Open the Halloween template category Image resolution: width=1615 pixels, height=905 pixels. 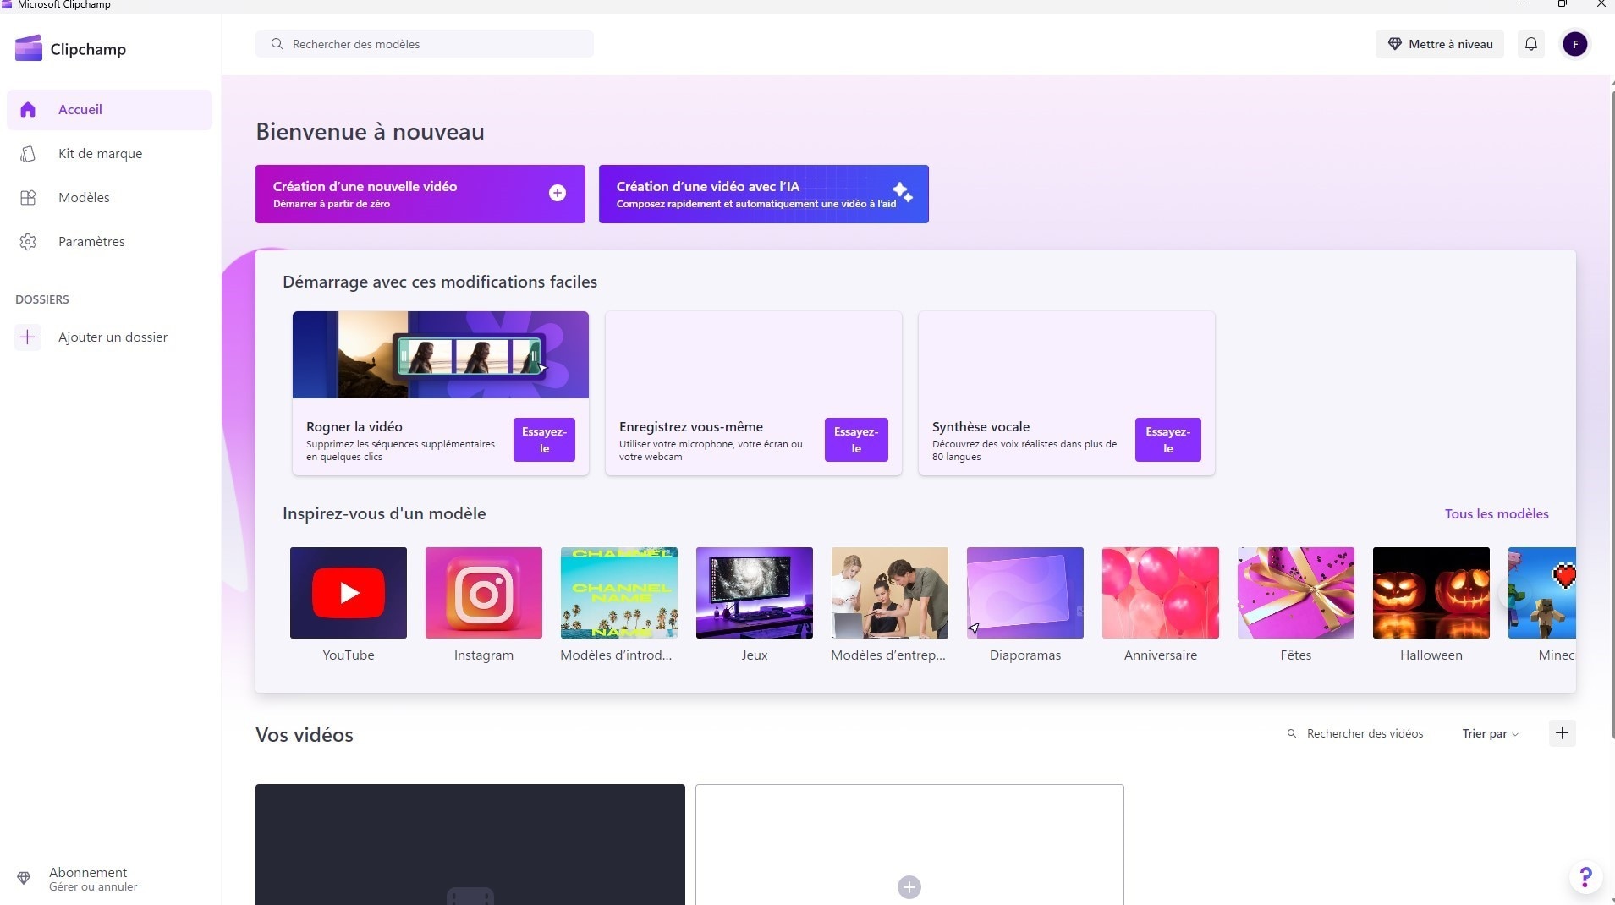1431,593
